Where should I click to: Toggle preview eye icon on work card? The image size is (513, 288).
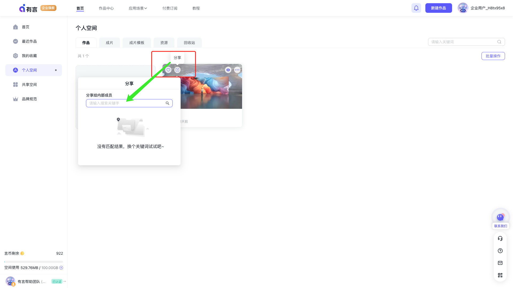pyautogui.click(x=228, y=70)
